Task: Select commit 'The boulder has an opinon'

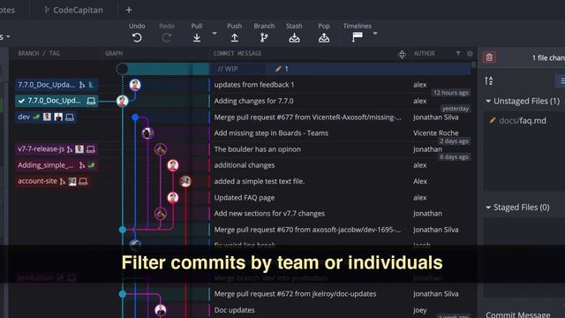Action: [257, 149]
